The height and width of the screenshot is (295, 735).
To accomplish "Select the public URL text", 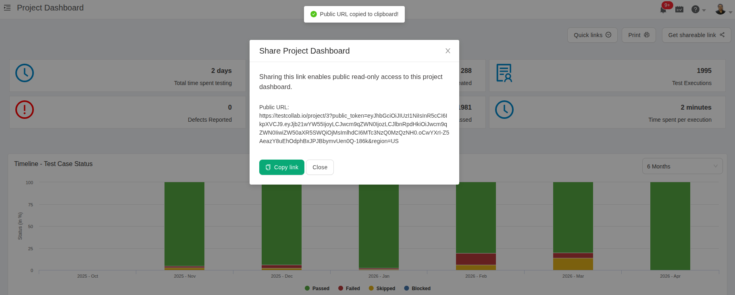I will (354, 128).
